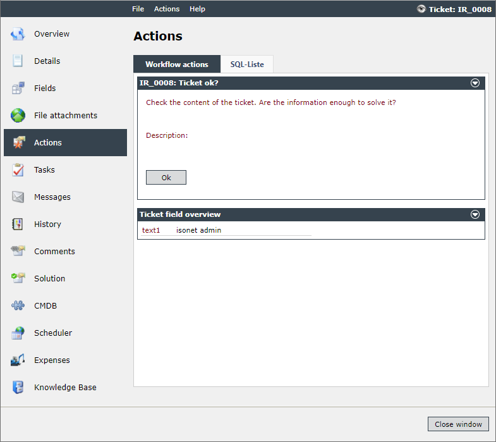Click the Expenses chart icon
The width and height of the screenshot is (496, 442).
tap(18, 360)
